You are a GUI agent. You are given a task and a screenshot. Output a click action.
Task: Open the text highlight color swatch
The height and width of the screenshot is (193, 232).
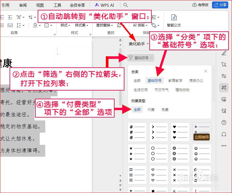36,25
